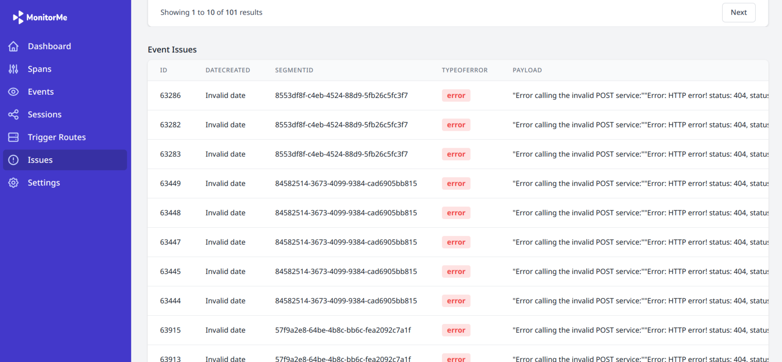The image size is (782, 362).
Task: Click the error badge for issue 63286
Action: click(456, 96)
